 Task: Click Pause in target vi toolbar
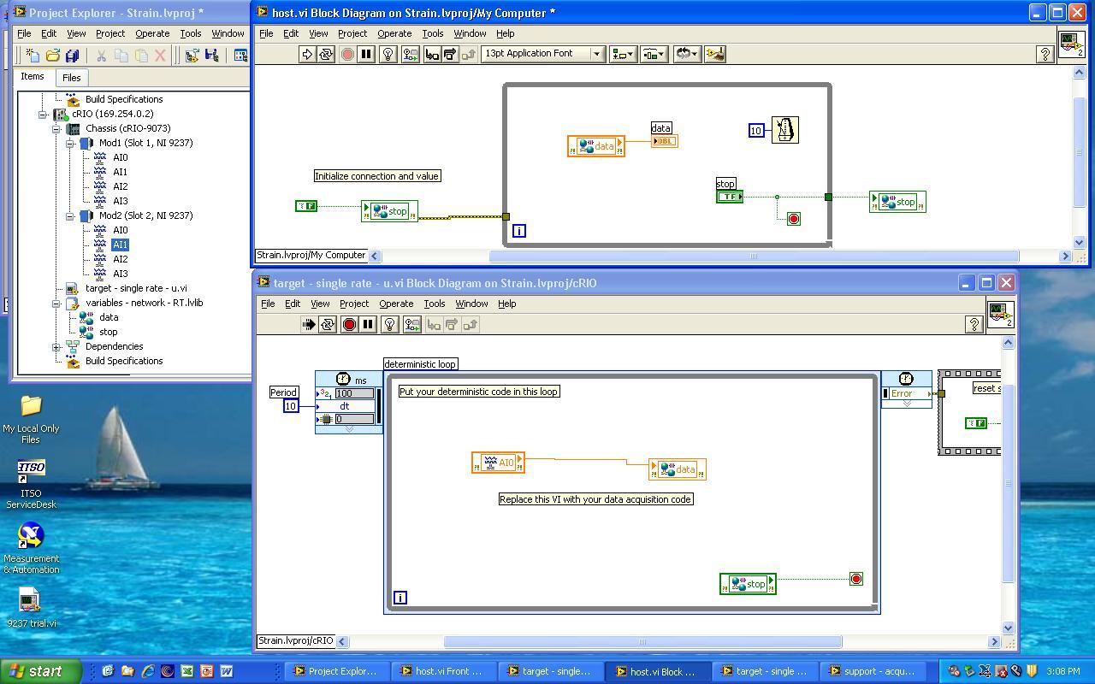368,324
